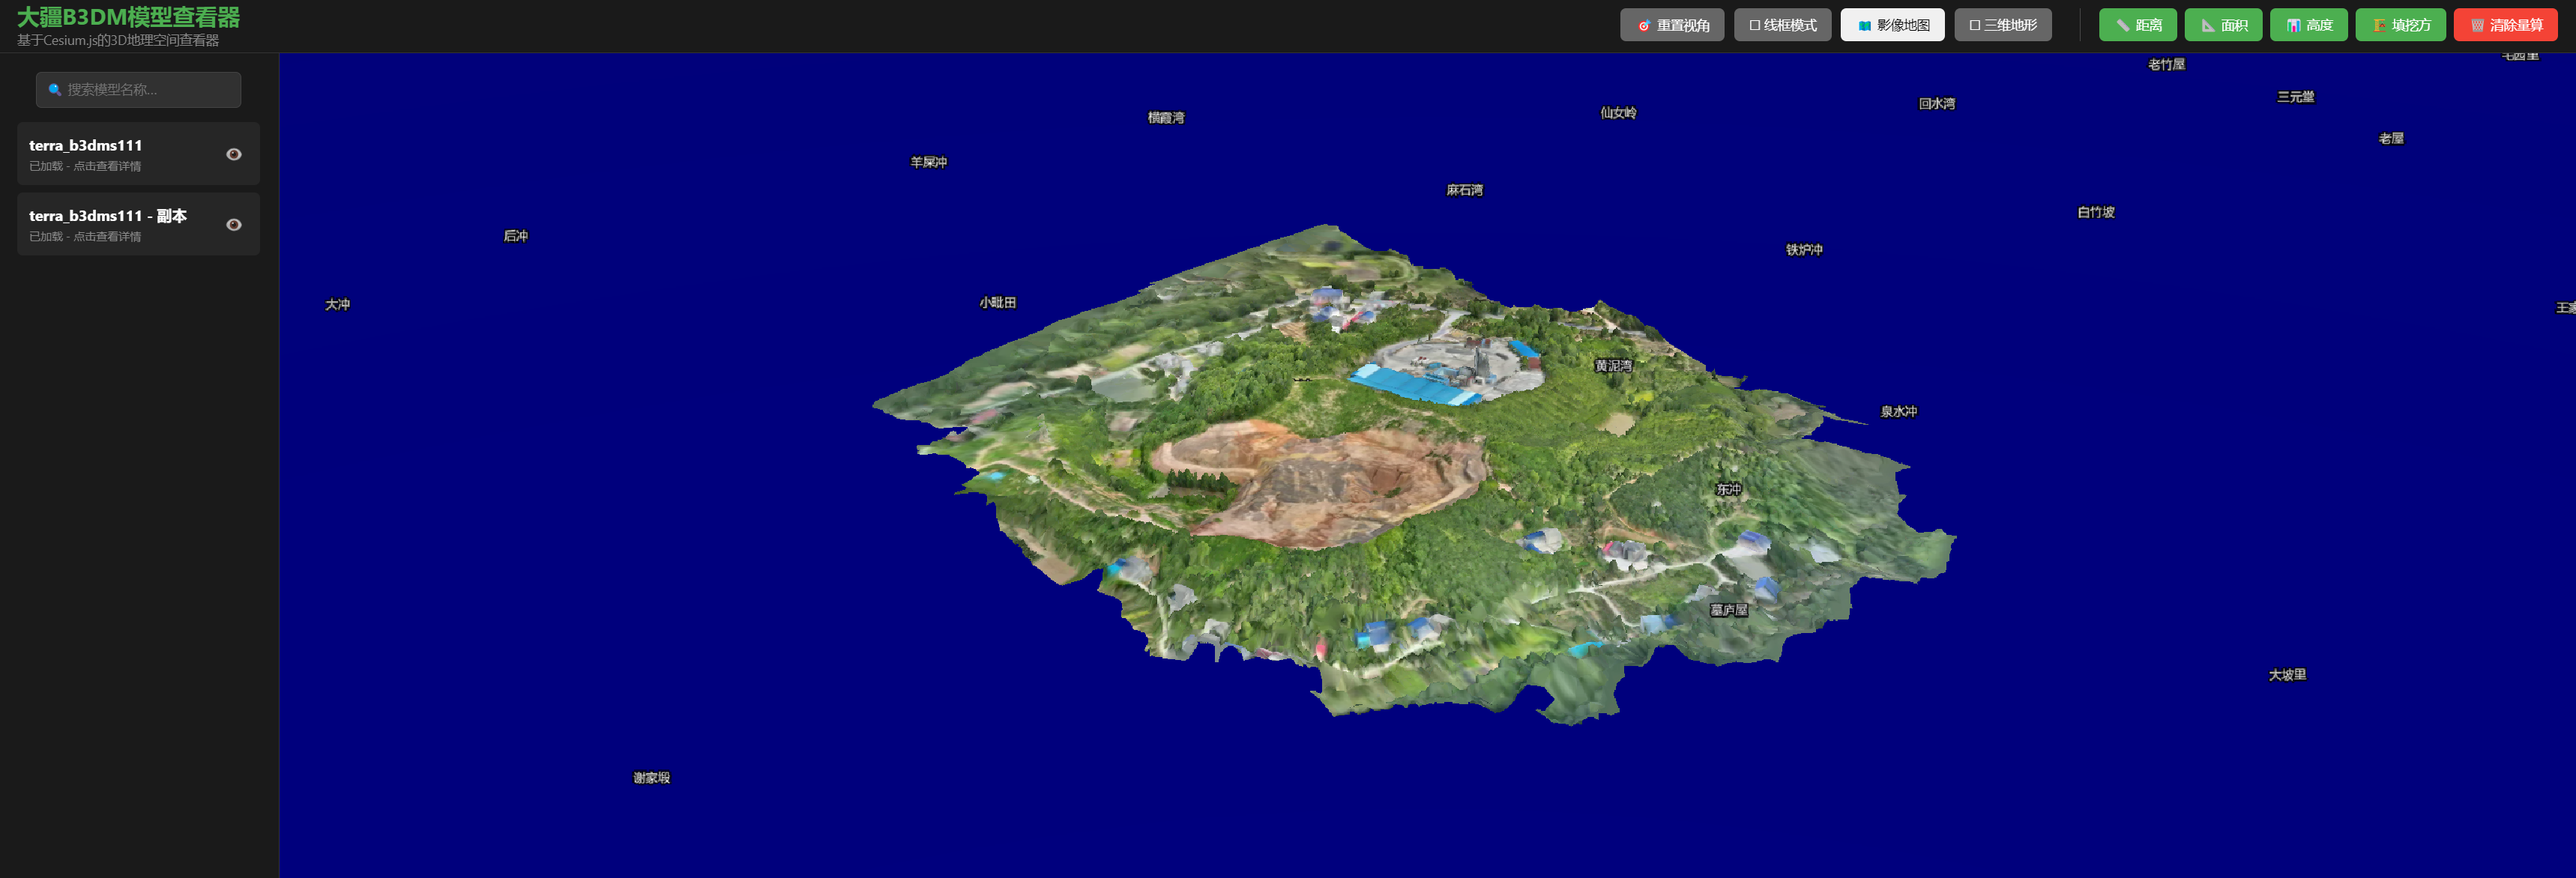
Task: Click the blue-roofed factory building on model
Action: 1413,385
